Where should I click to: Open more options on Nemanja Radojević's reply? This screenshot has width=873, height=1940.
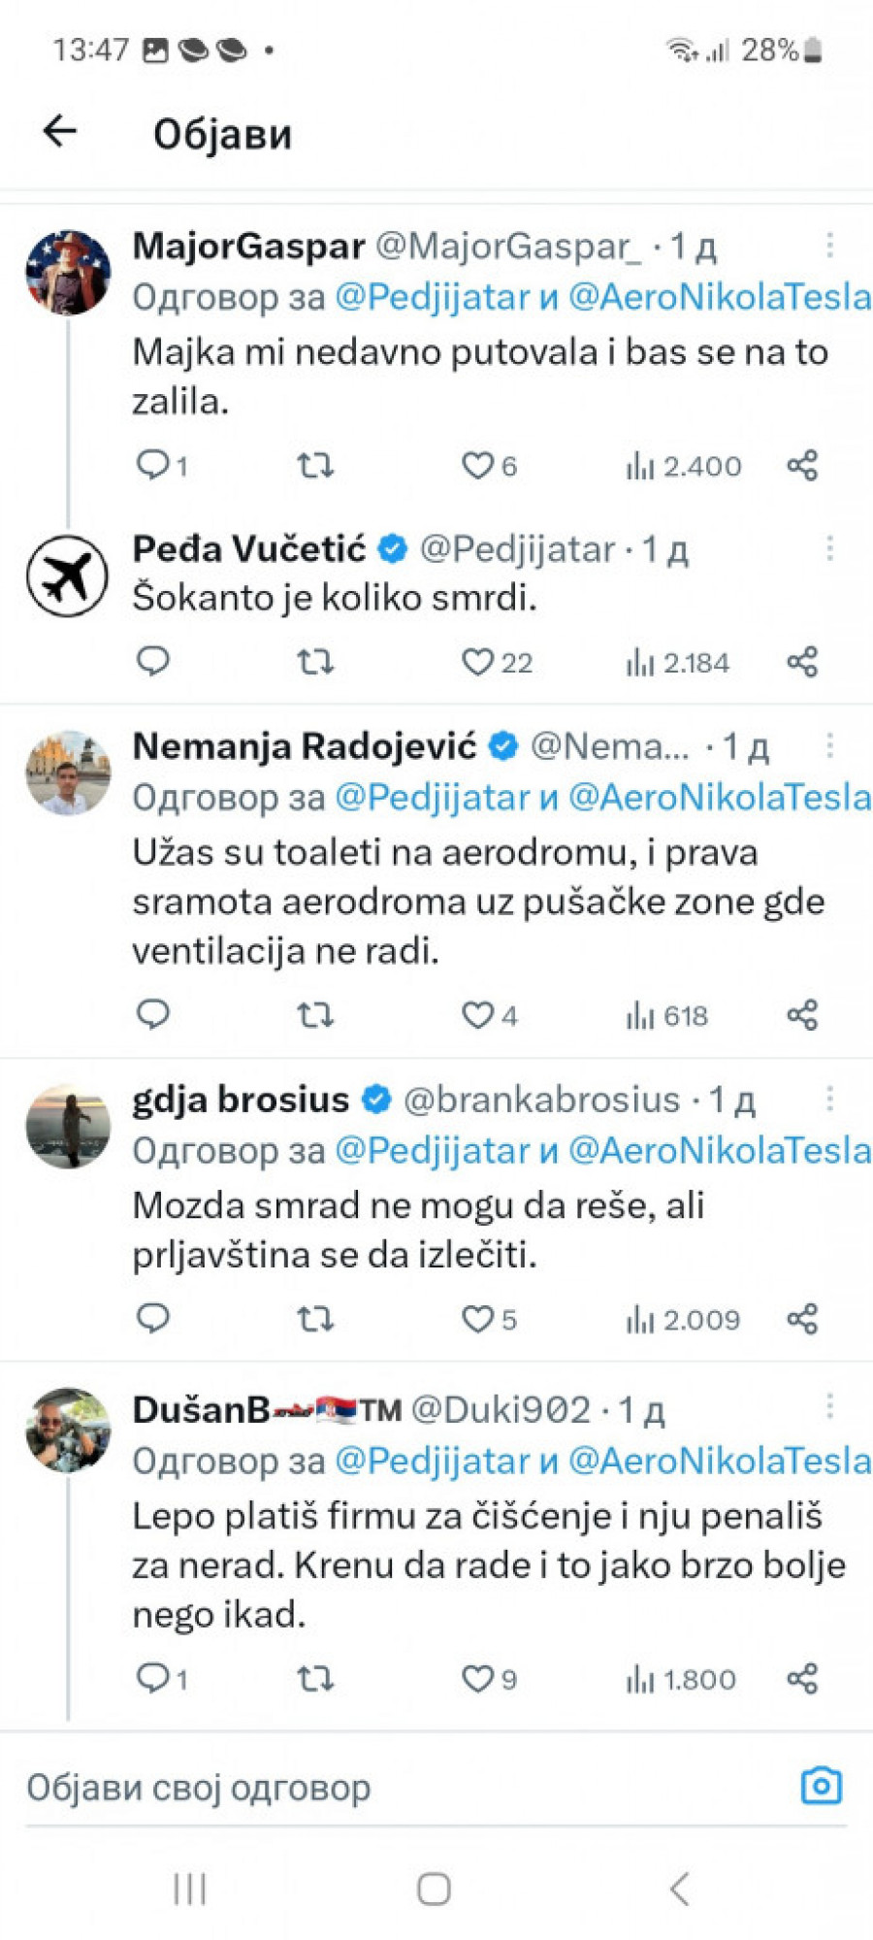[829, 745]
